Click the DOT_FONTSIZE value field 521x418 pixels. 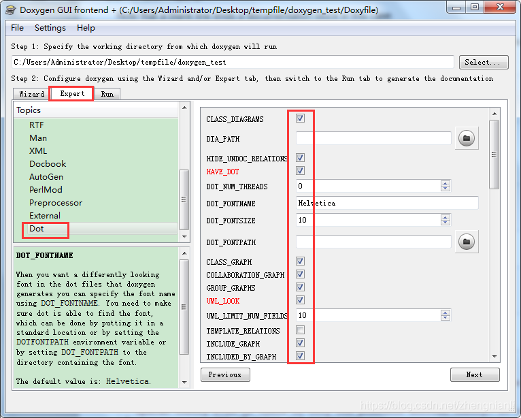click(368, 220)
